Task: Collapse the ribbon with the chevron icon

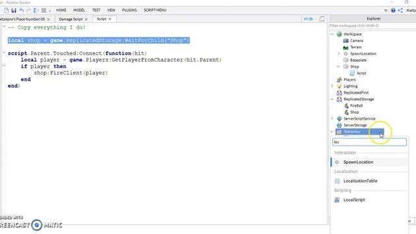Action: click(x=385, y=10)
